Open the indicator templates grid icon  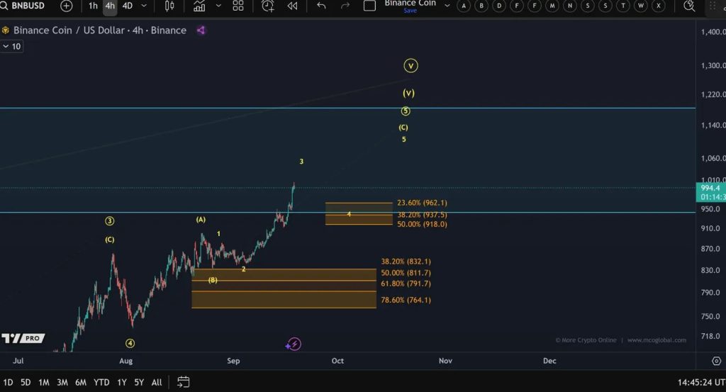(238, 6)
